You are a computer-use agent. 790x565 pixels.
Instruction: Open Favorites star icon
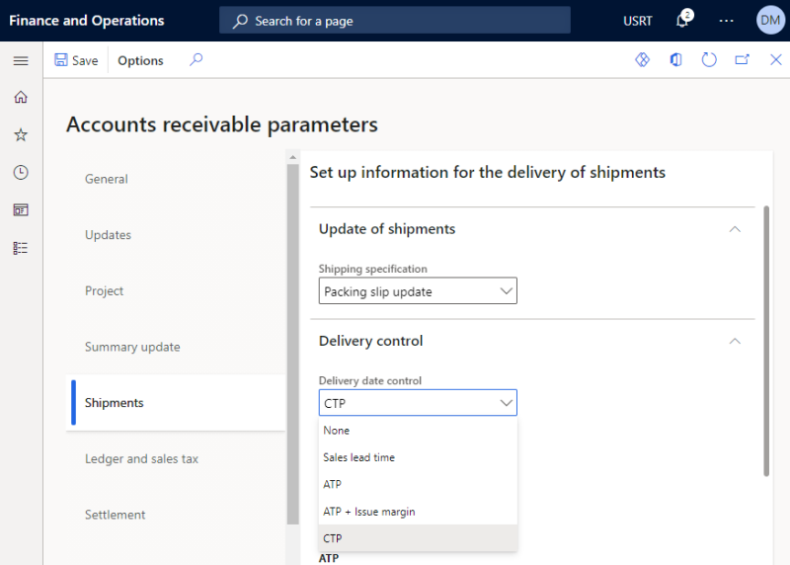[x=21, y=134]
